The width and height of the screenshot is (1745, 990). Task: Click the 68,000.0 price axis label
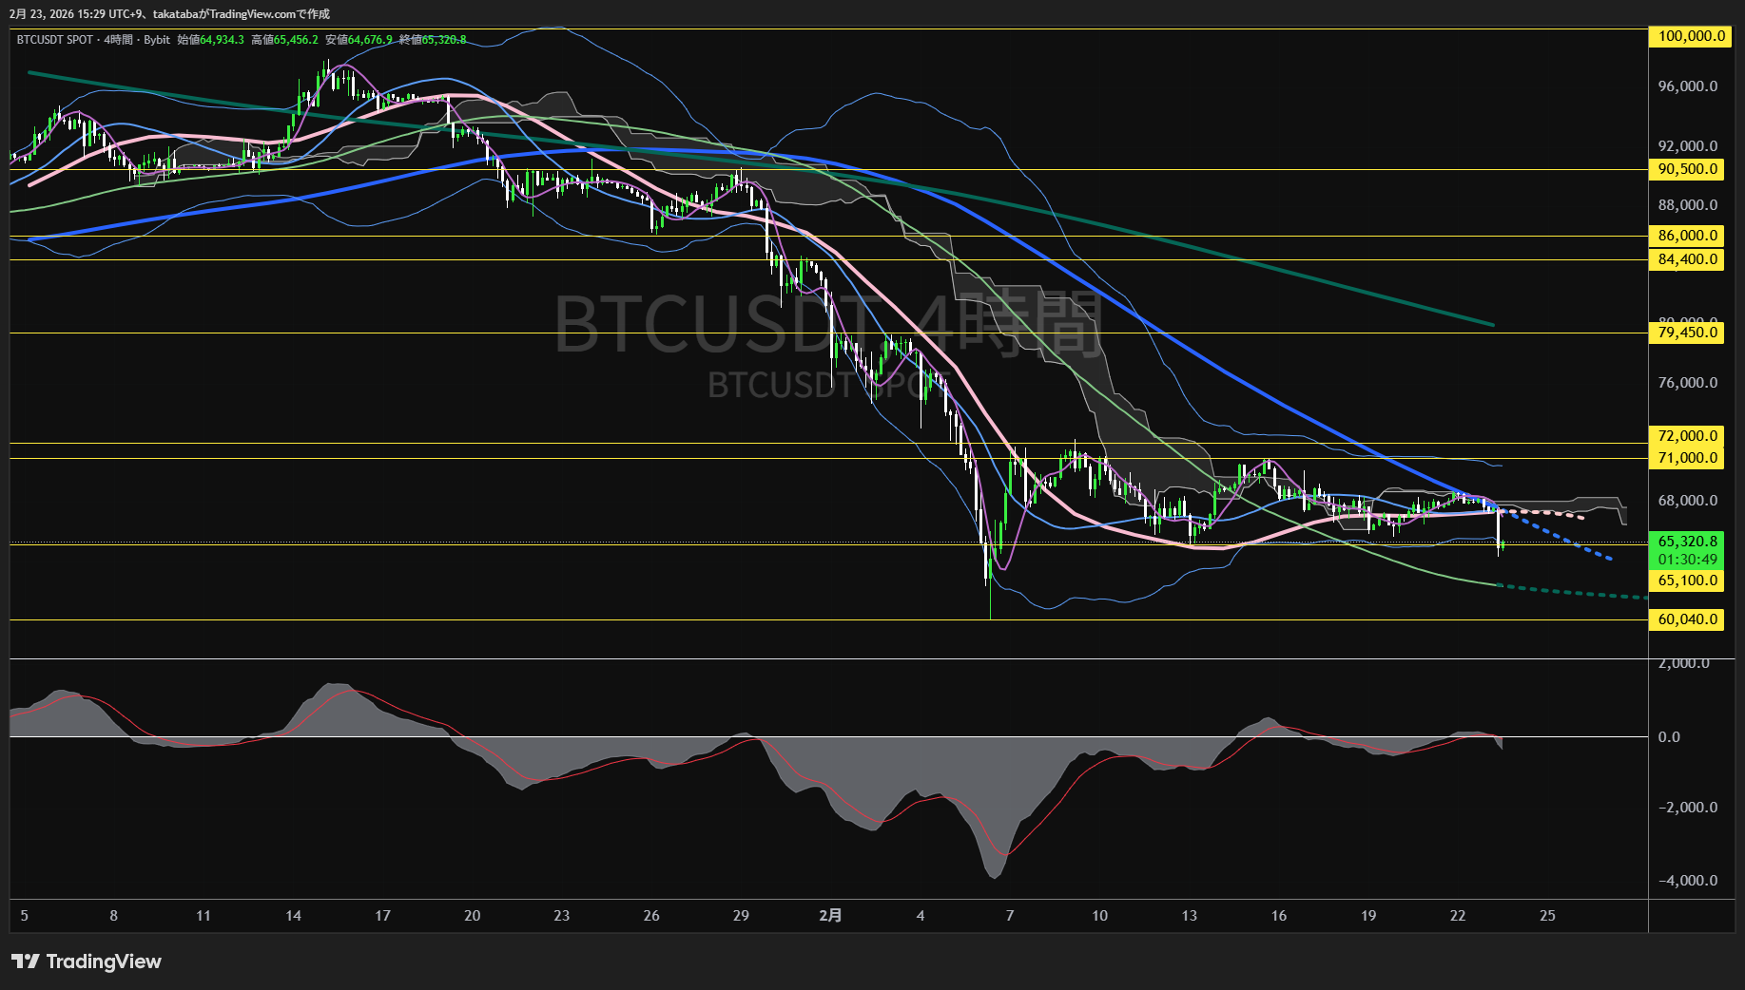tap(1688, 501)
